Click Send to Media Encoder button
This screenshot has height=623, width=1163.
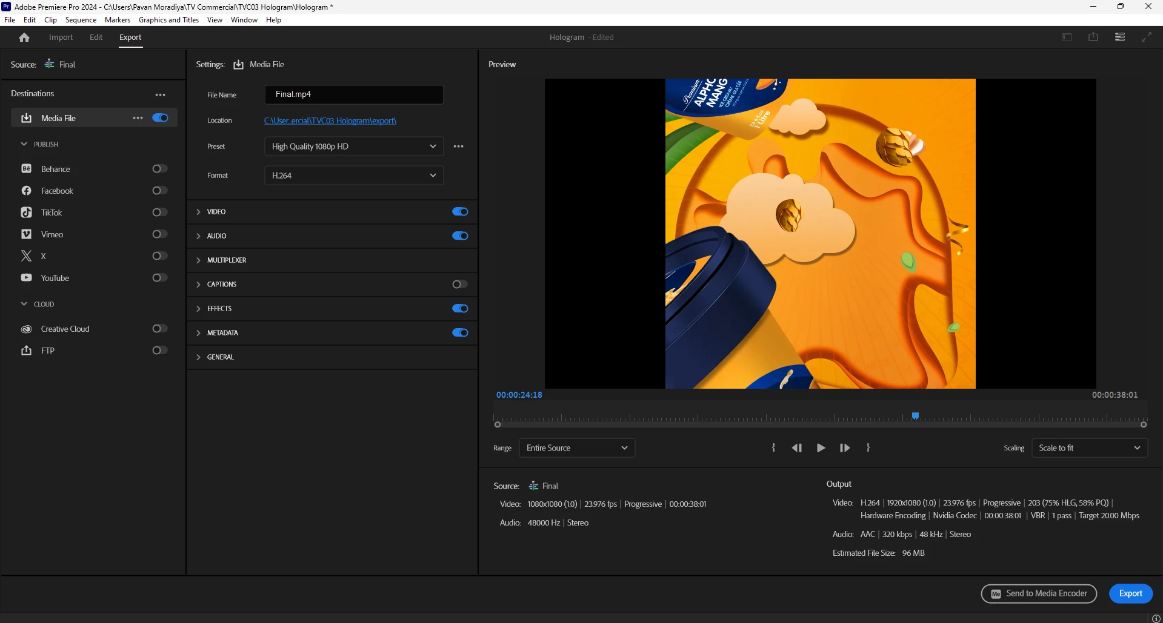click(x=1039, y=593)
